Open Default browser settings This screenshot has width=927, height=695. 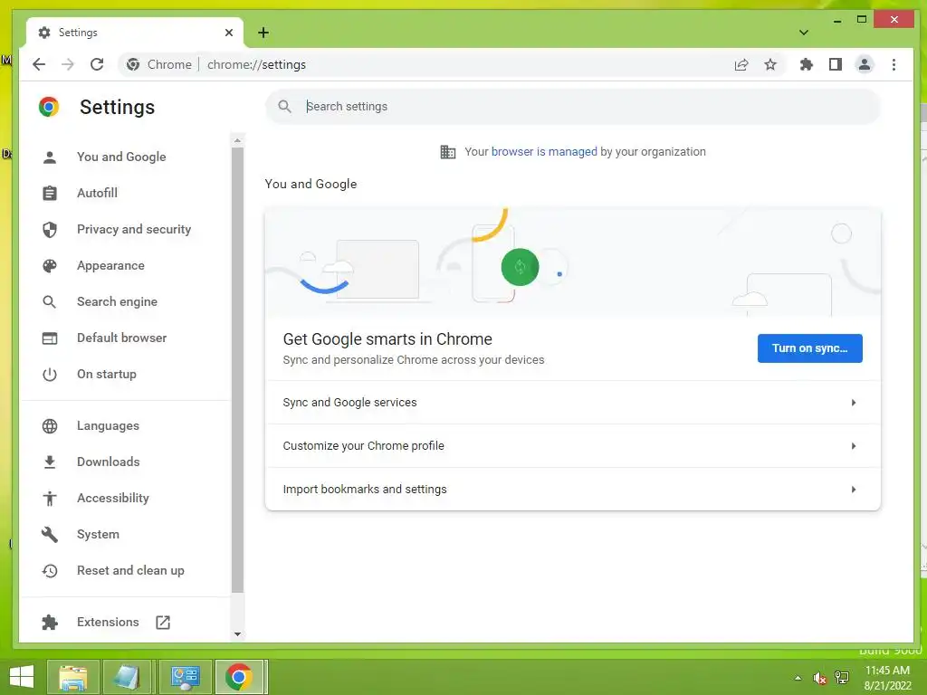122,338
